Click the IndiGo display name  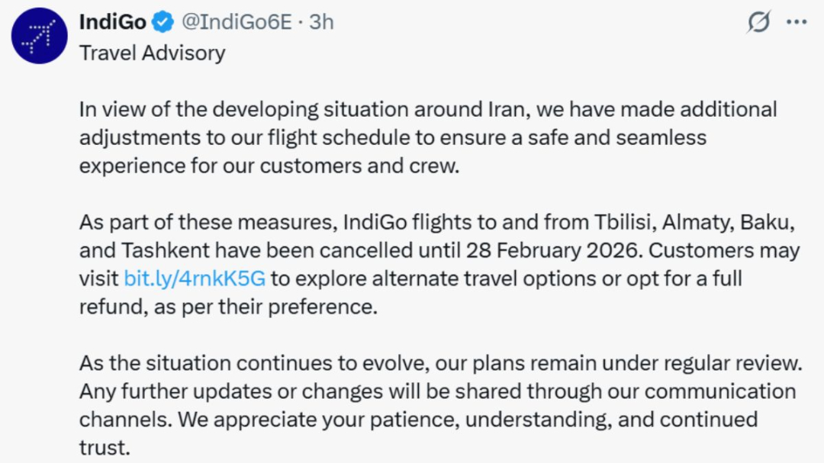pos(112,22)
